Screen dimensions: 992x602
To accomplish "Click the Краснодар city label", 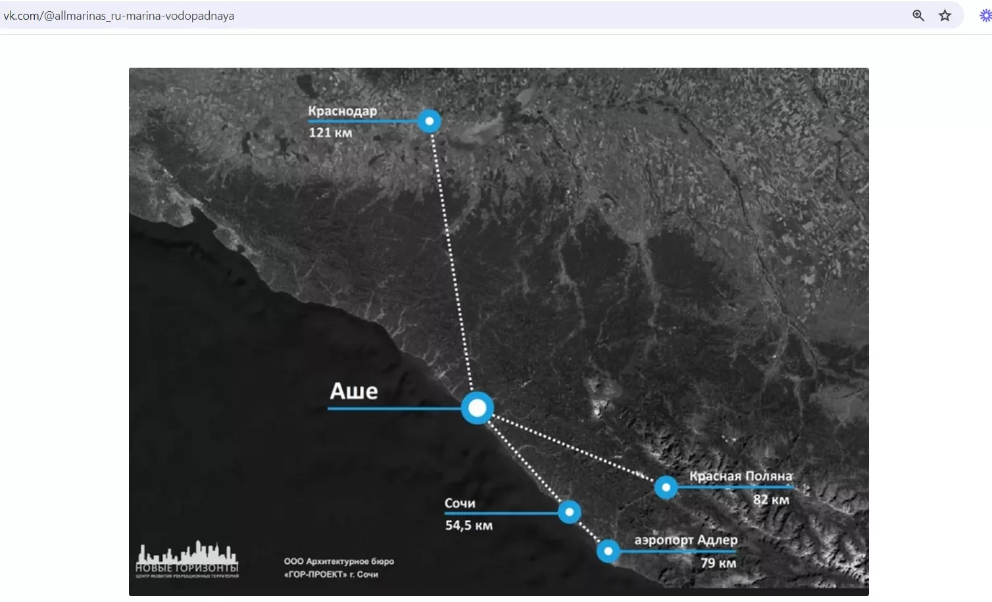I will tap(342, 111).
